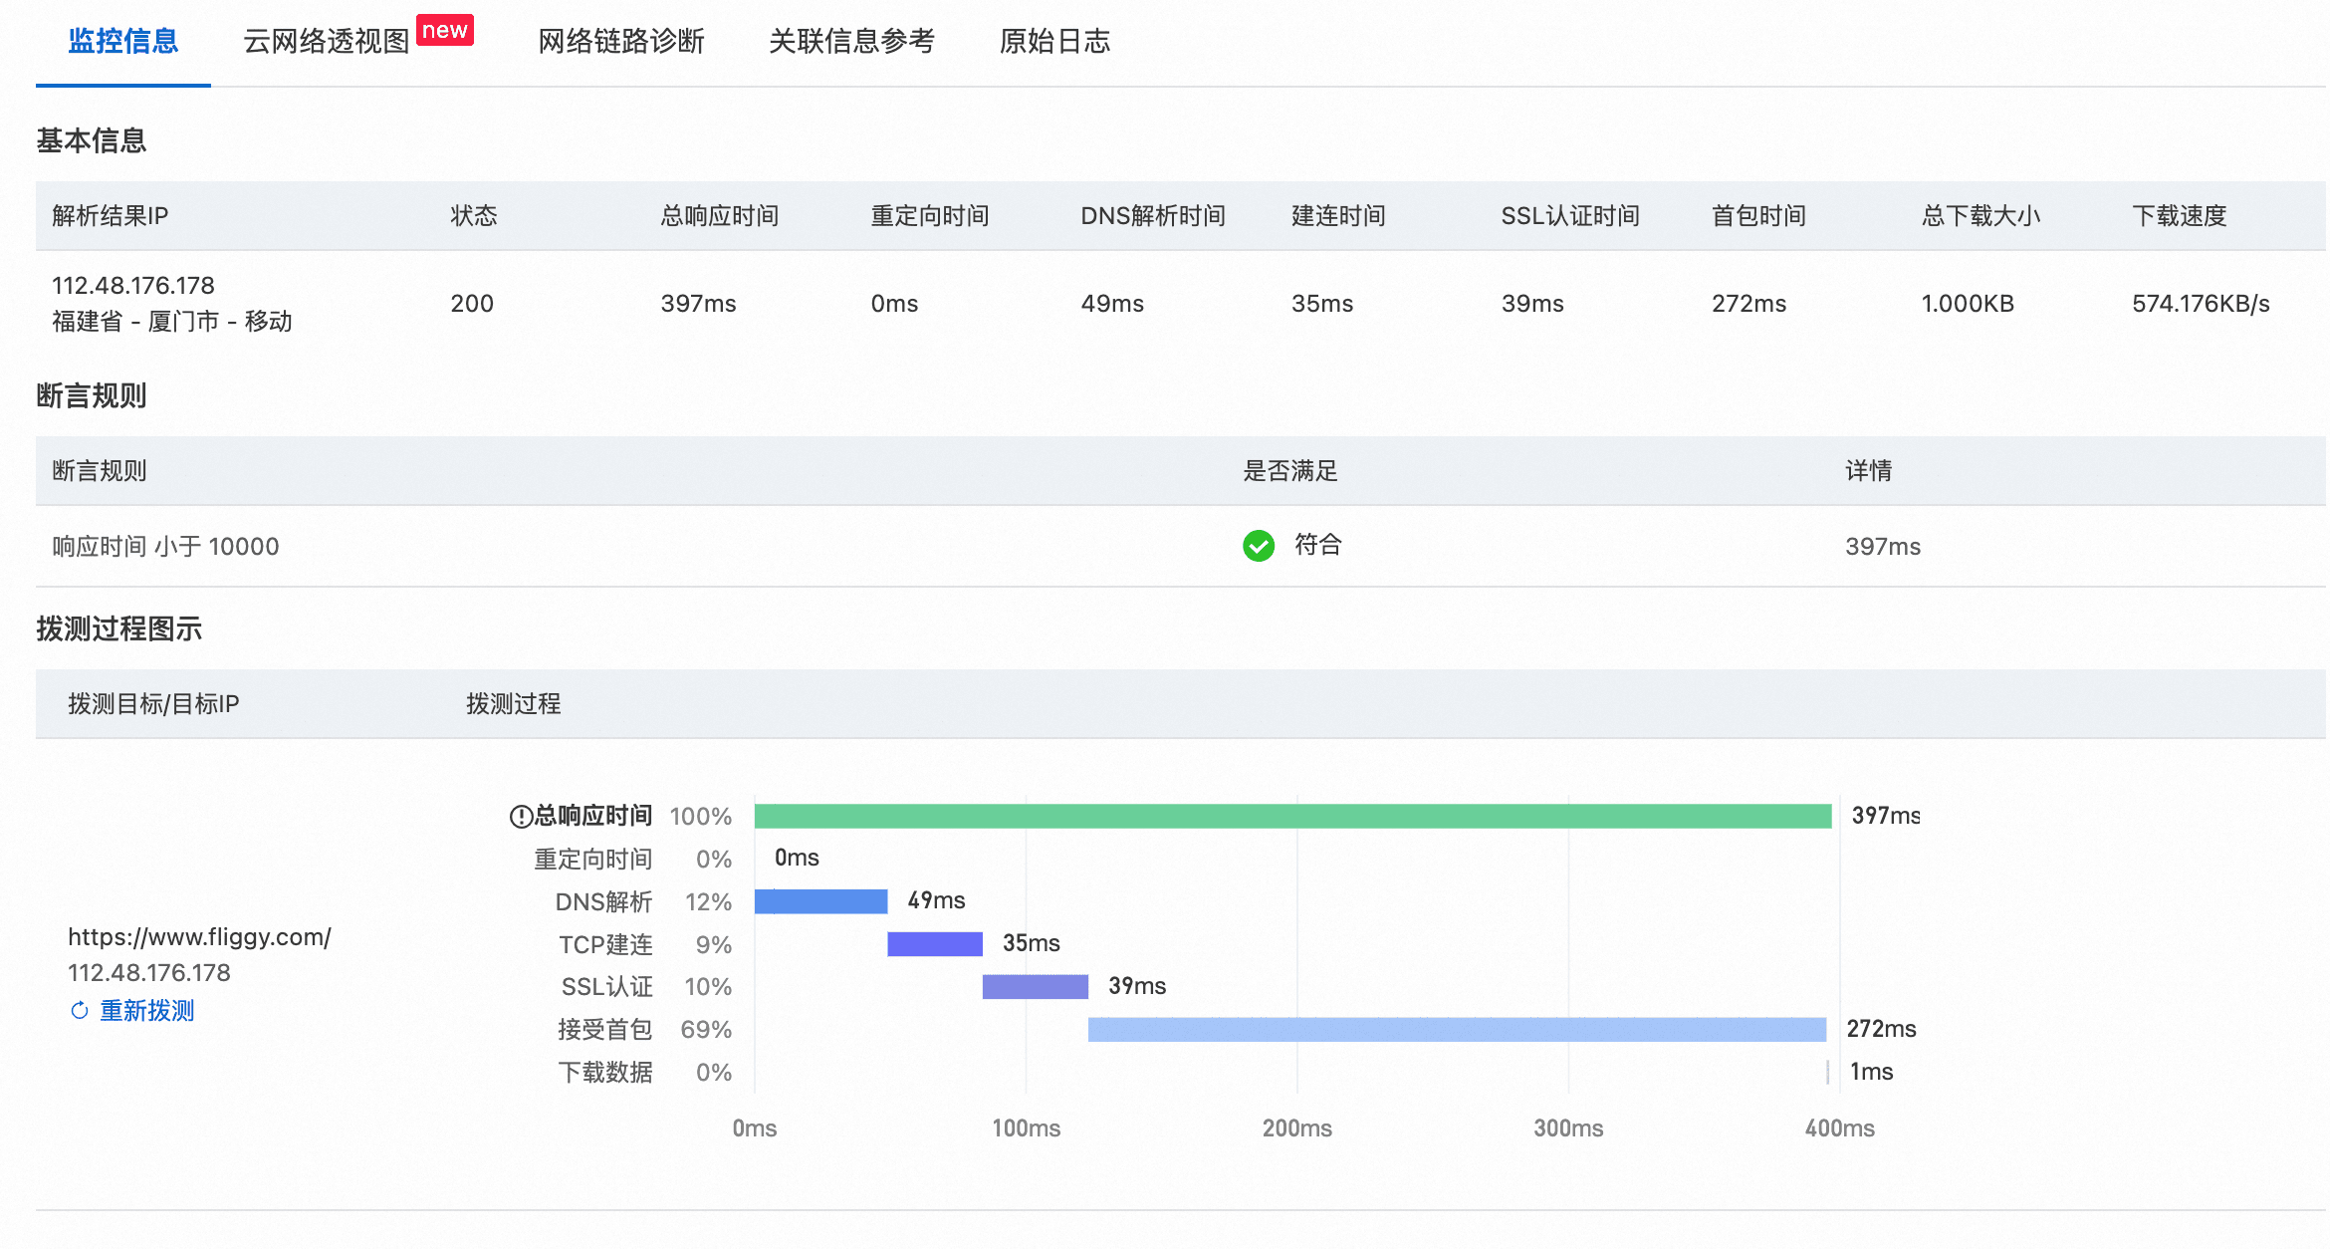Click the red new badge
Image resolution: width=2330 pixels, height=1249 pixels.
(x=445, y=30)
